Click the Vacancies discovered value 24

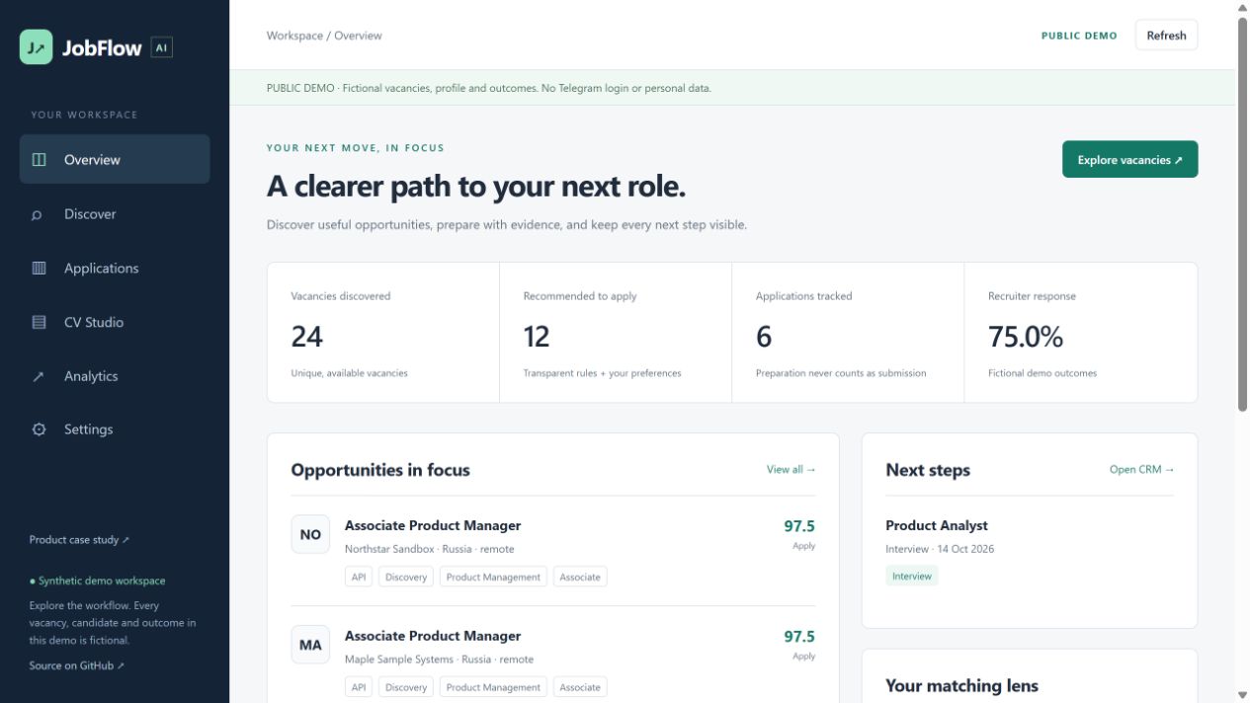(x=306, y=337)
